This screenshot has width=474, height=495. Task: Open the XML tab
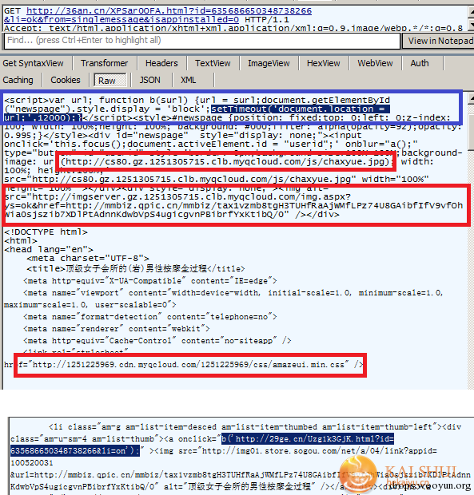click(x=189, y=80)
